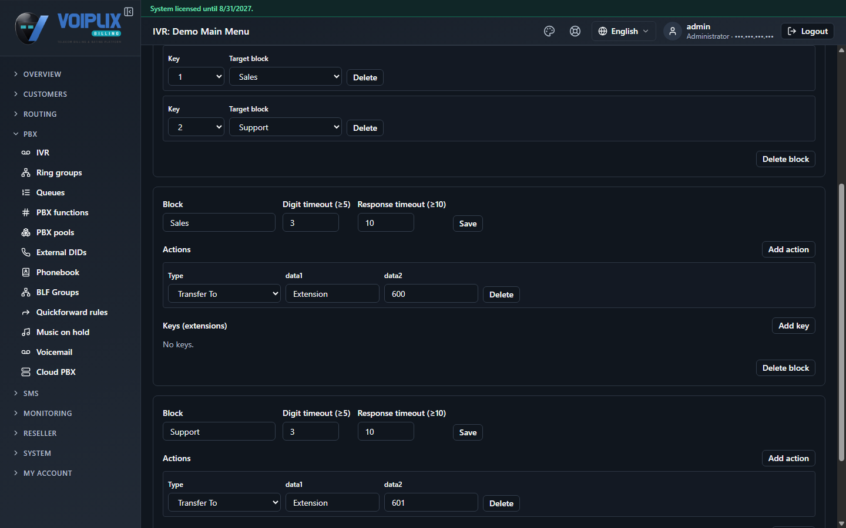846x528 pixels.
Task: Expand the CUSTOMERS menu section
Action: click(x=45, y=94)
